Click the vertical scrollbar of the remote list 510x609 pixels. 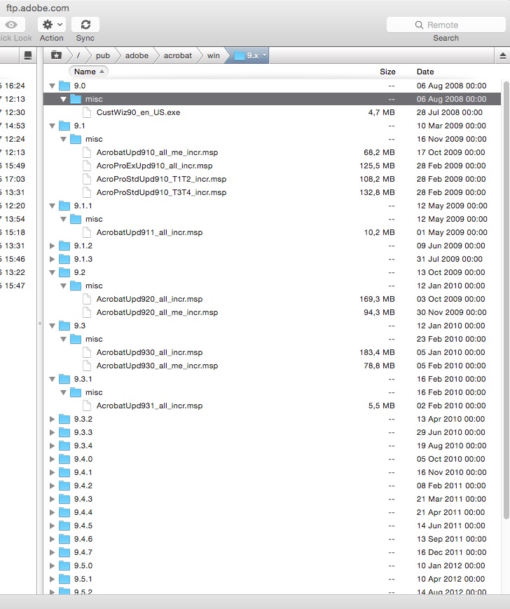(x=506, y=300)
